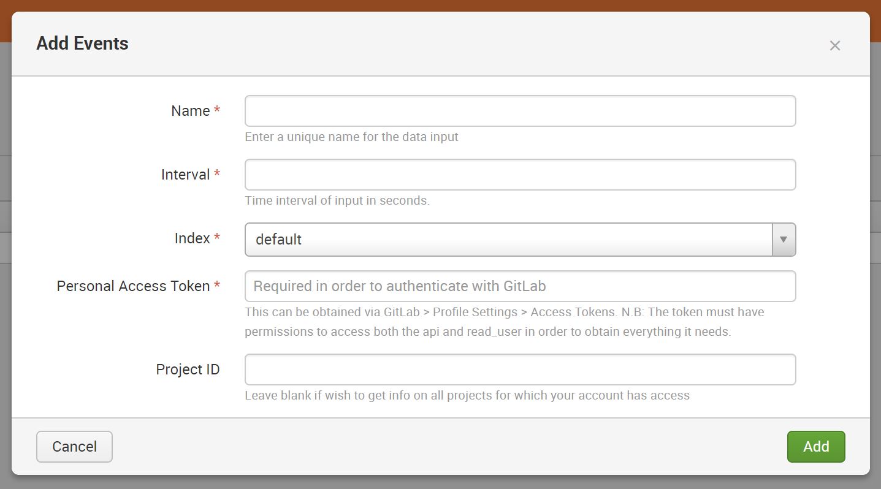Click the leave blank hint below Project ID
This screenshot has width=881, height=489.
click(467, 395)
